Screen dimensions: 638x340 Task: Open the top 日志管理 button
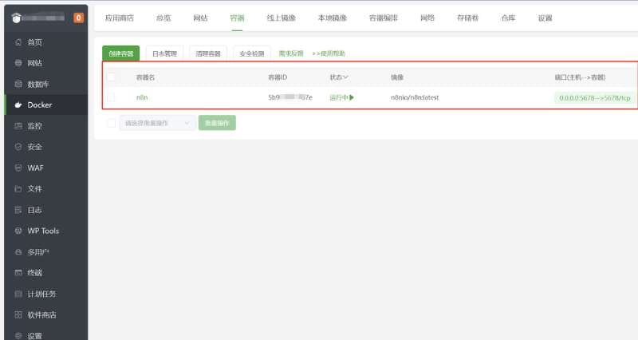click(164, 53)
